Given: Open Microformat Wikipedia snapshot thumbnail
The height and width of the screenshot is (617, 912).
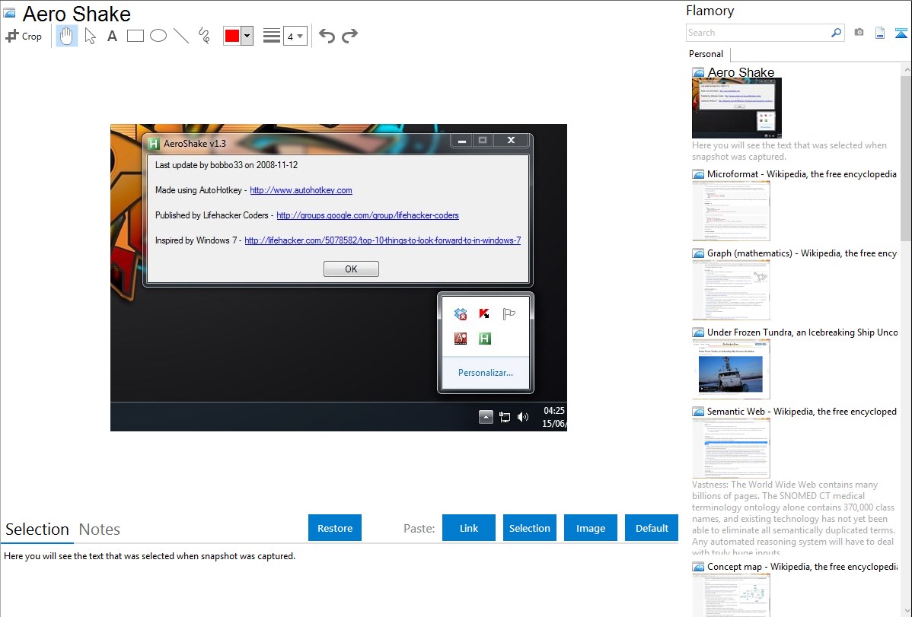Looking at the screenshot, I should [x=731, y=211].
